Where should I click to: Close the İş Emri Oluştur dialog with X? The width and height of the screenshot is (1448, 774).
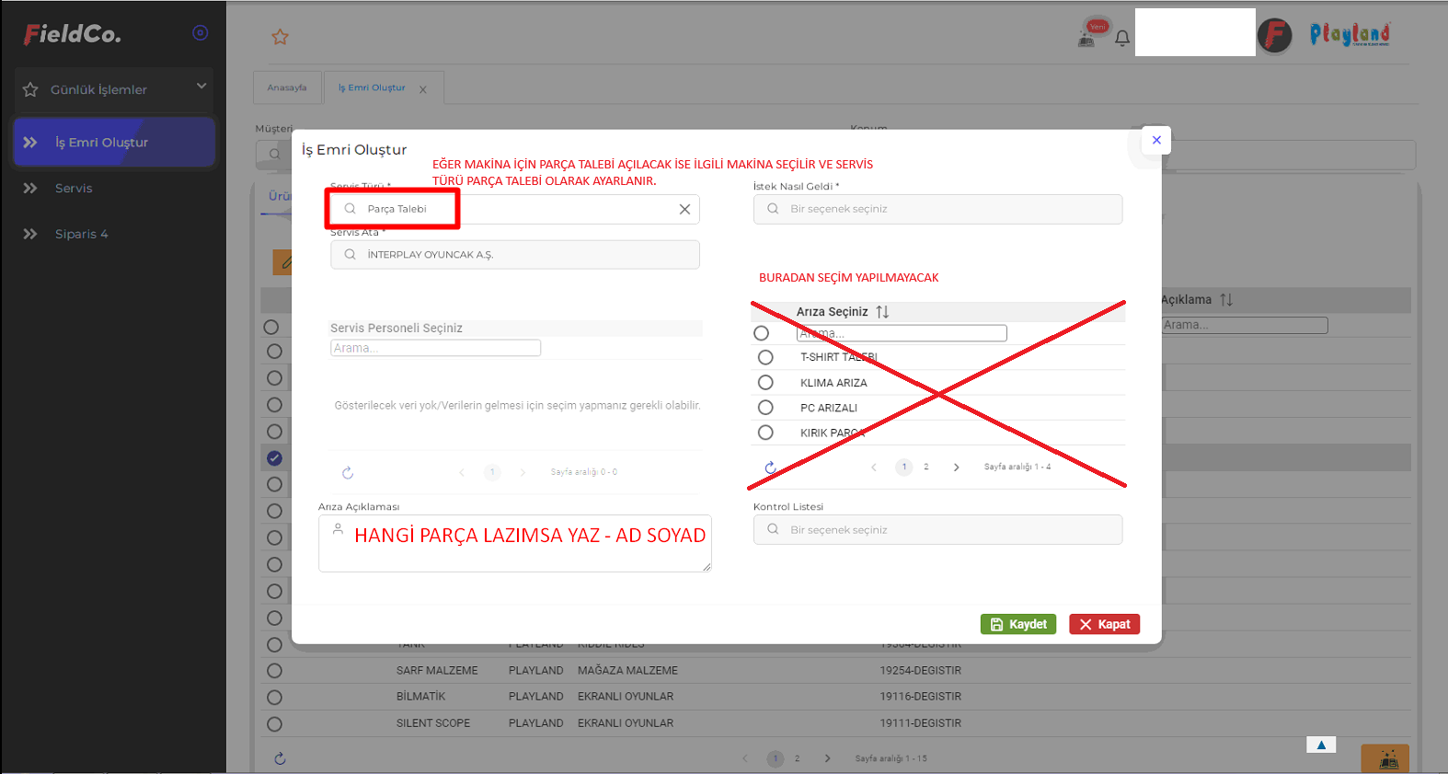click(x=1156, y=140)
